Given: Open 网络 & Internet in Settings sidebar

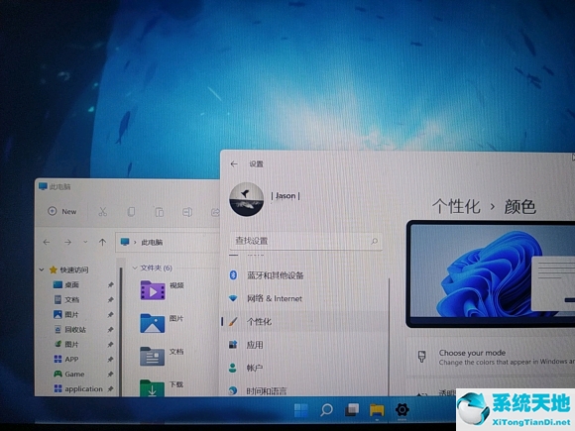Looking at the screenshot, I should [304, 298].
